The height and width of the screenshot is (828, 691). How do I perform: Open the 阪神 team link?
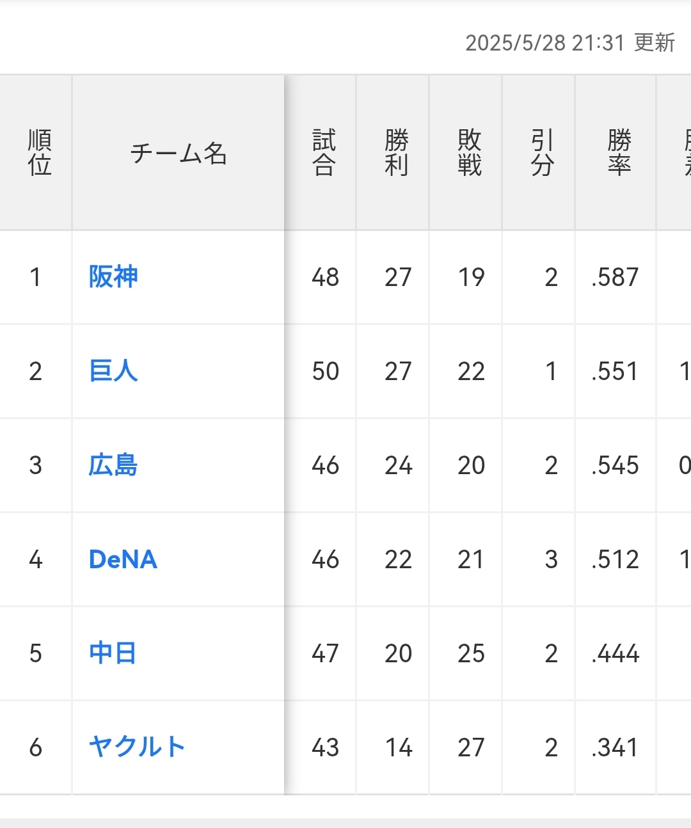[x=113, y=277]
